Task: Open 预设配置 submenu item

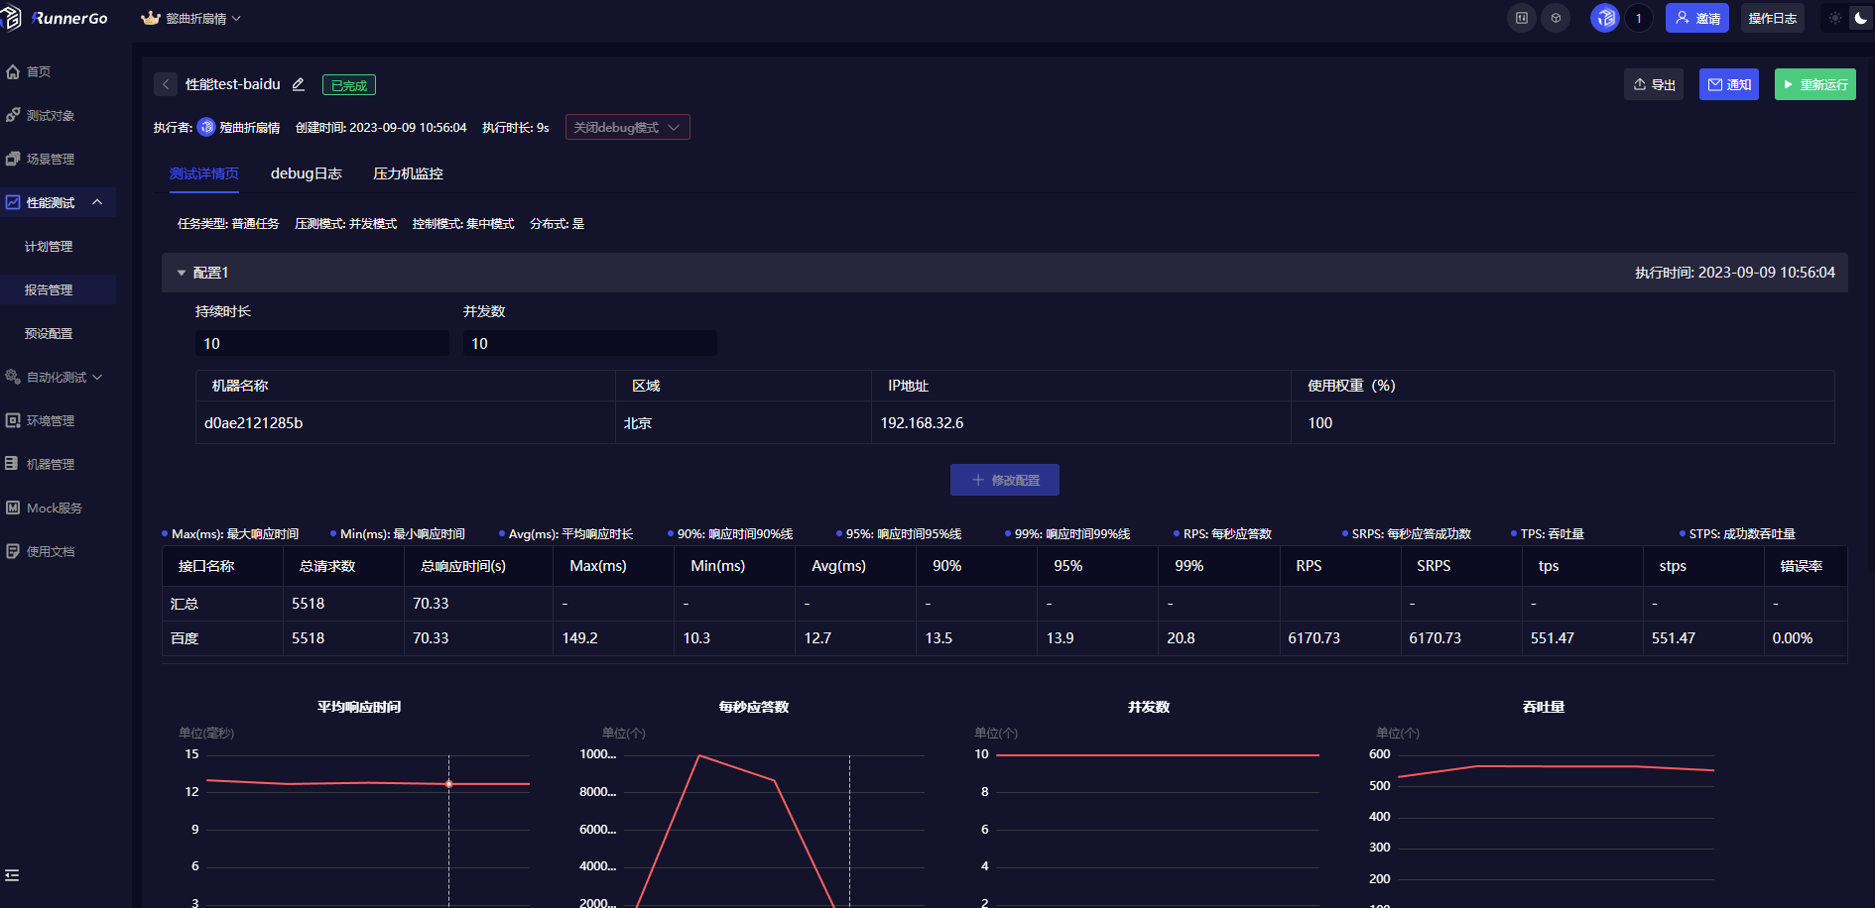Action: click(49, 333)
